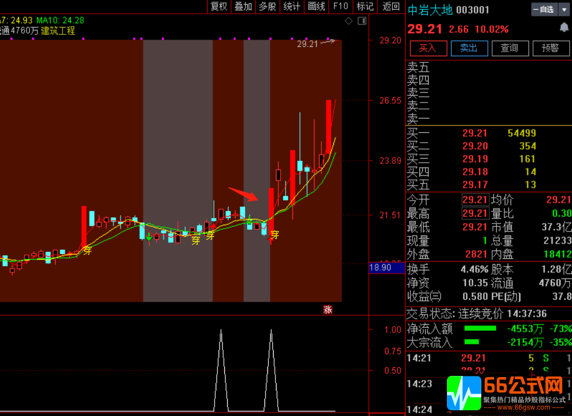This screenshot has width=572, height=416.
Task: Click the 卖一 ask row label
Action: tap(418, 119)
